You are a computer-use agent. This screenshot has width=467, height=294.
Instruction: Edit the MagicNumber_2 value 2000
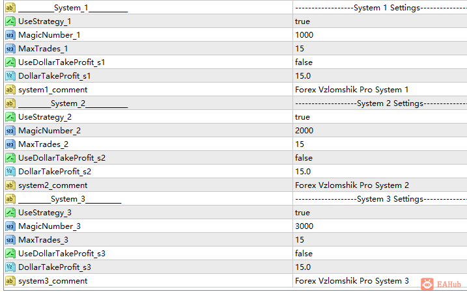click(x=304, y=131)
